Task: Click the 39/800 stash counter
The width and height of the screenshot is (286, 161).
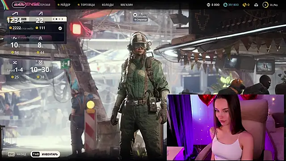Action: [233, 5]
